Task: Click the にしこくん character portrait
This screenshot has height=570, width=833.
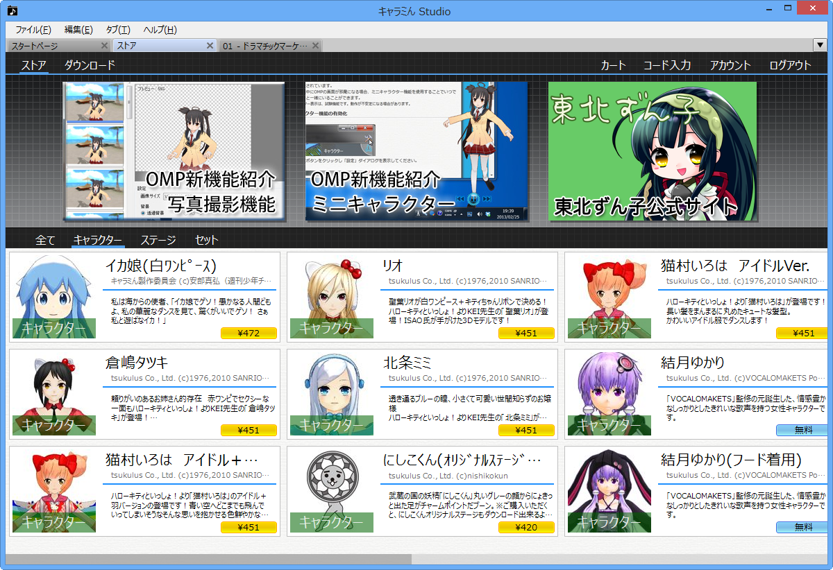Action: 331,491
